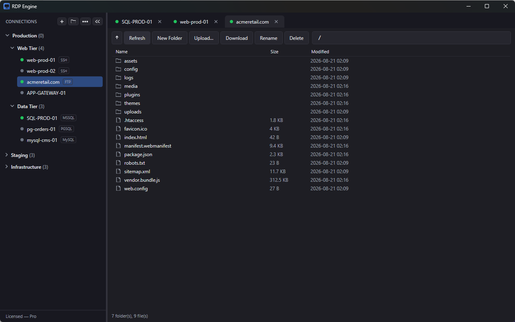
Task: Click the manifest.webmanifest file icon
Action: [119, 146]
